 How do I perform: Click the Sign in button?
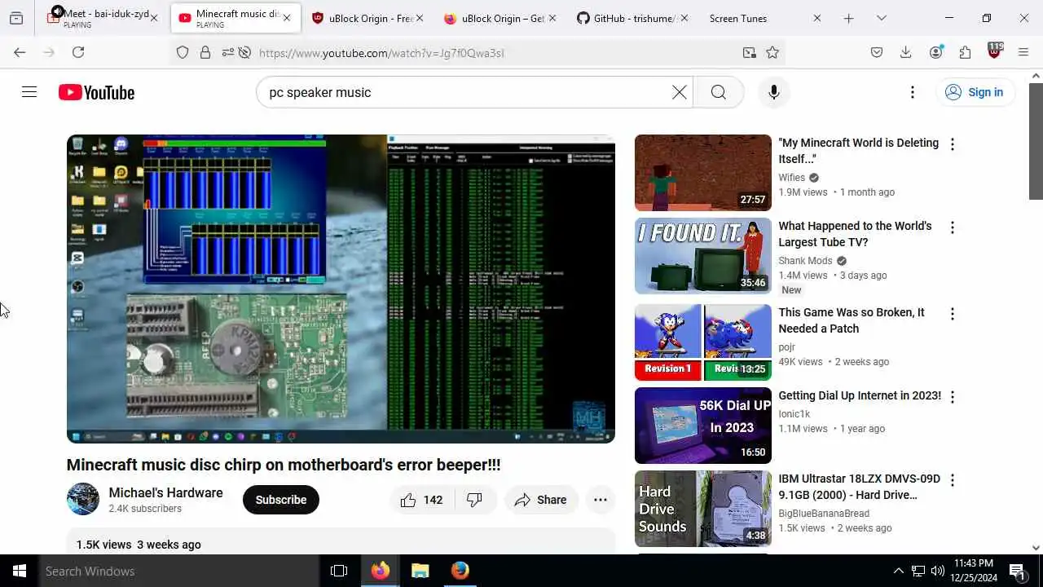(975, 92)
